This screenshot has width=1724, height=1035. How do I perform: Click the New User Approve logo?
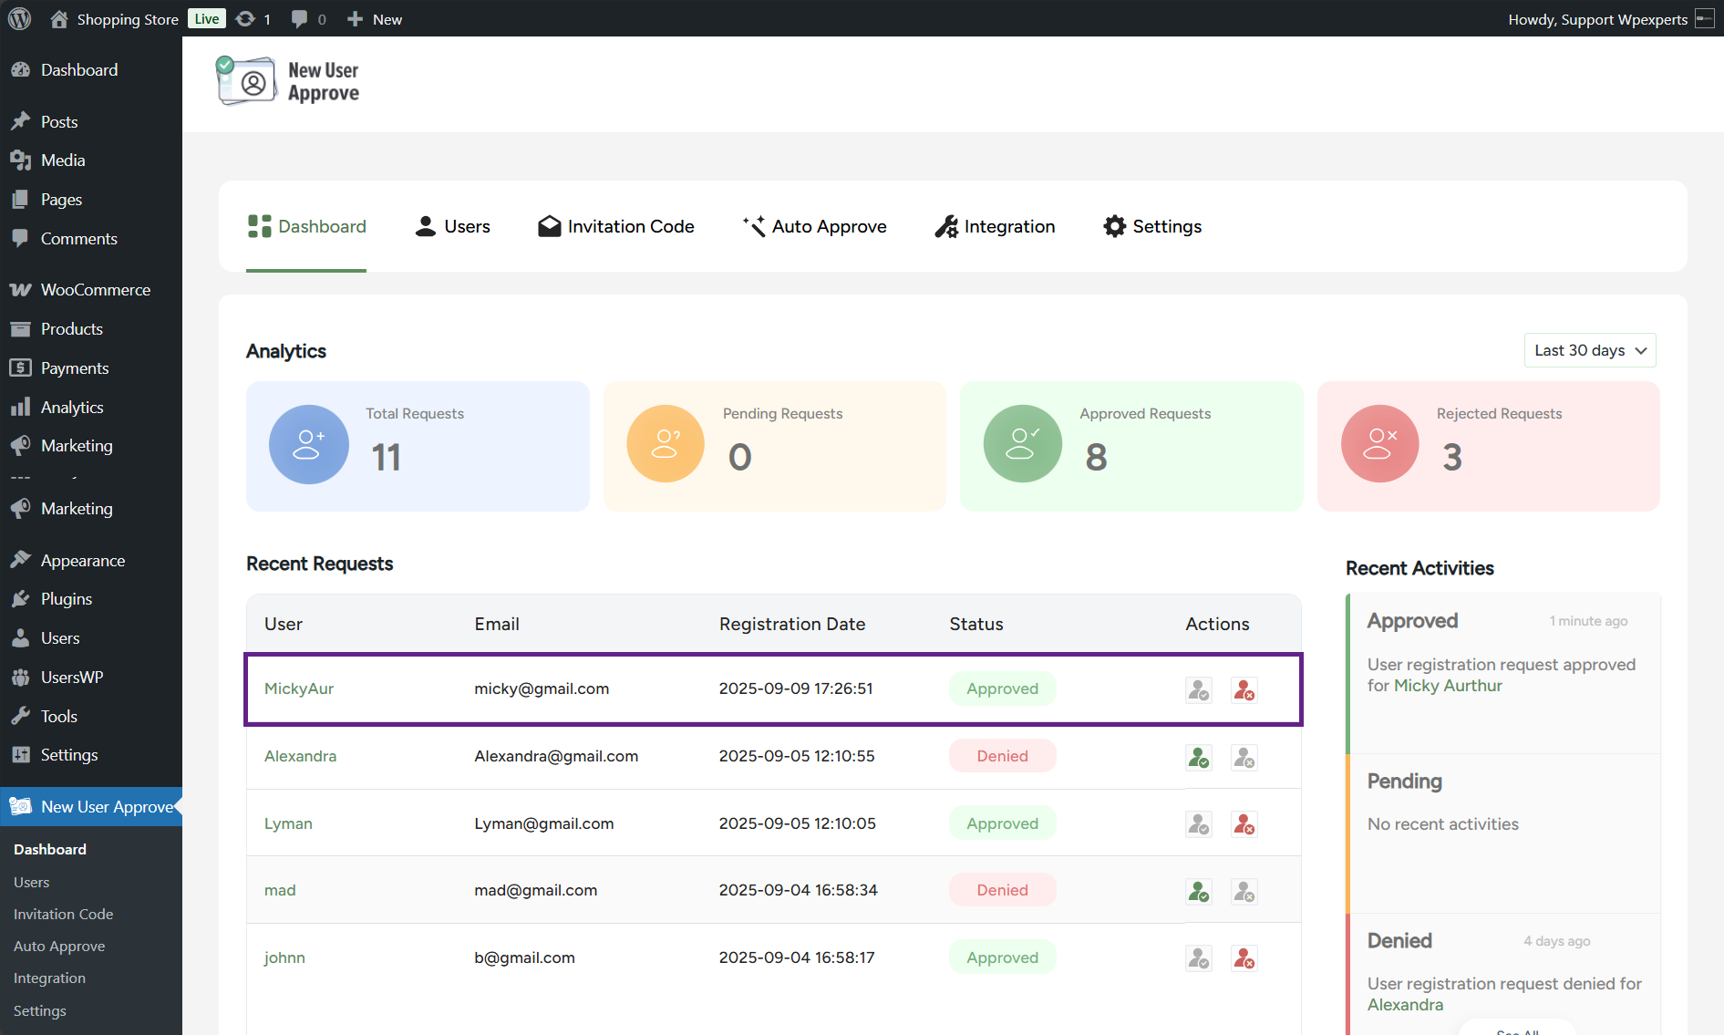[x=288, y=82]
